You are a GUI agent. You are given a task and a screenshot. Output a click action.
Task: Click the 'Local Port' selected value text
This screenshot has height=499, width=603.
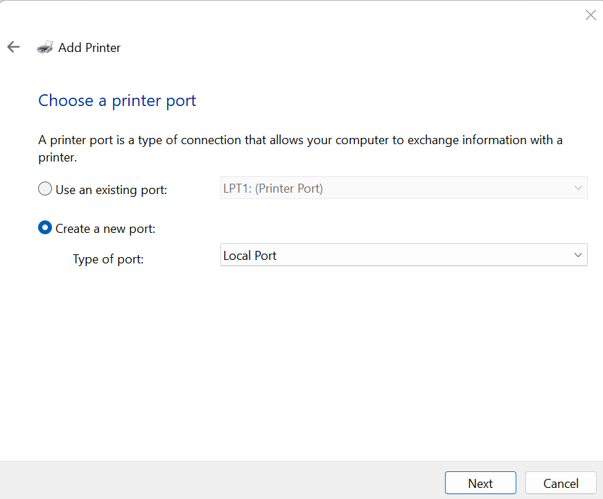point(250,255)
